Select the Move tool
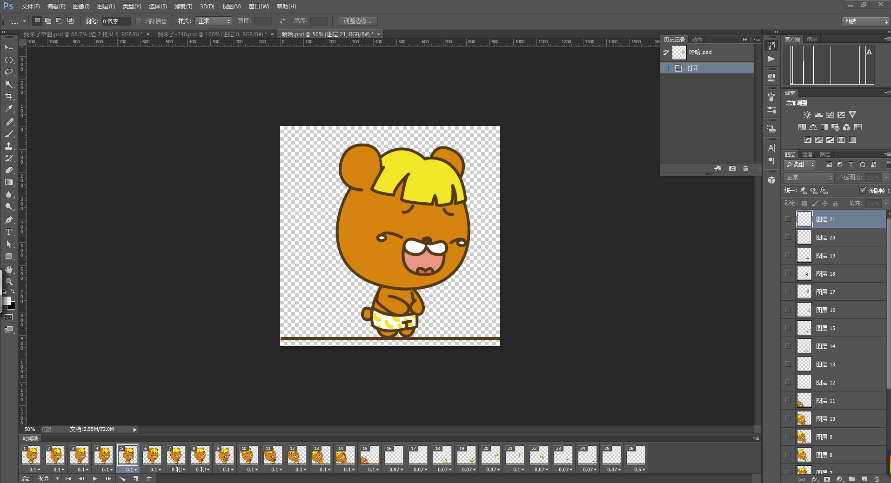The width and height of the screenshot is (891, 483). [x=9, y=48]
